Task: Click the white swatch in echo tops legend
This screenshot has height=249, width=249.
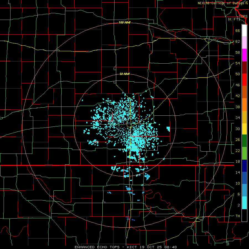Action: (244, 30)
